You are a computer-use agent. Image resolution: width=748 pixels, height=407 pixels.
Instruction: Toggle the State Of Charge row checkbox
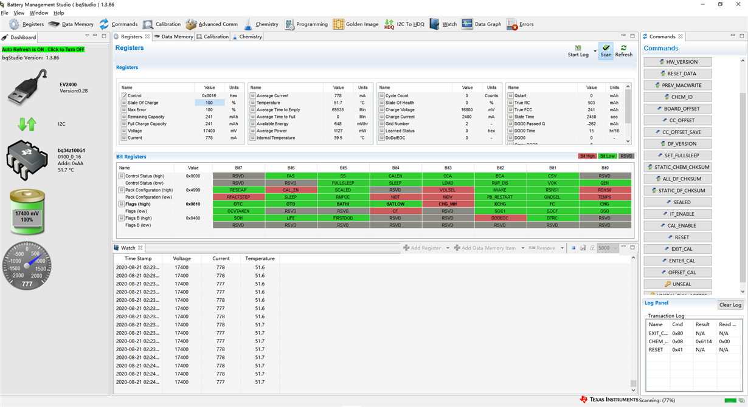pos(124,103)
